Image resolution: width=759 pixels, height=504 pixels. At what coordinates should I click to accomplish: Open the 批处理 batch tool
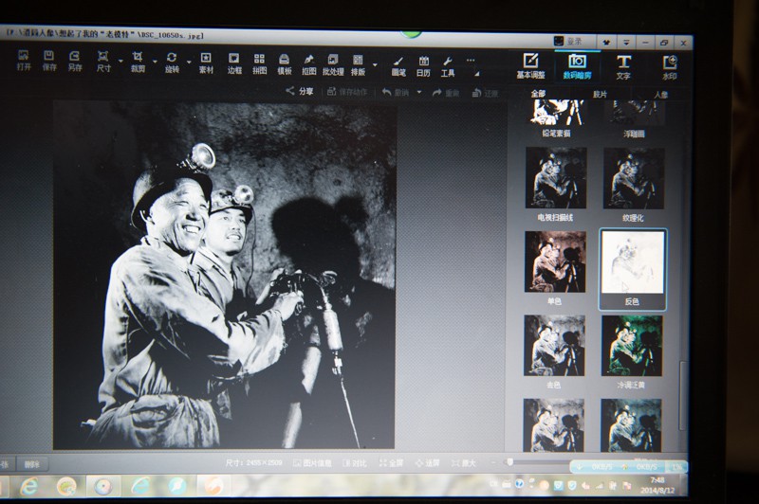(333, 65)
